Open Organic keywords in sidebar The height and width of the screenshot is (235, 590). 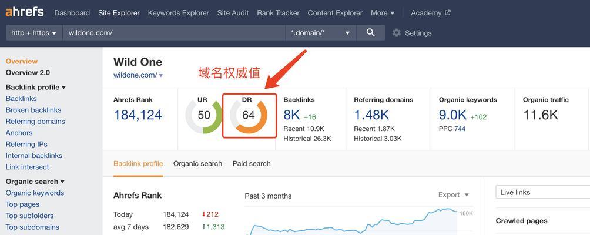click(35, 193)
